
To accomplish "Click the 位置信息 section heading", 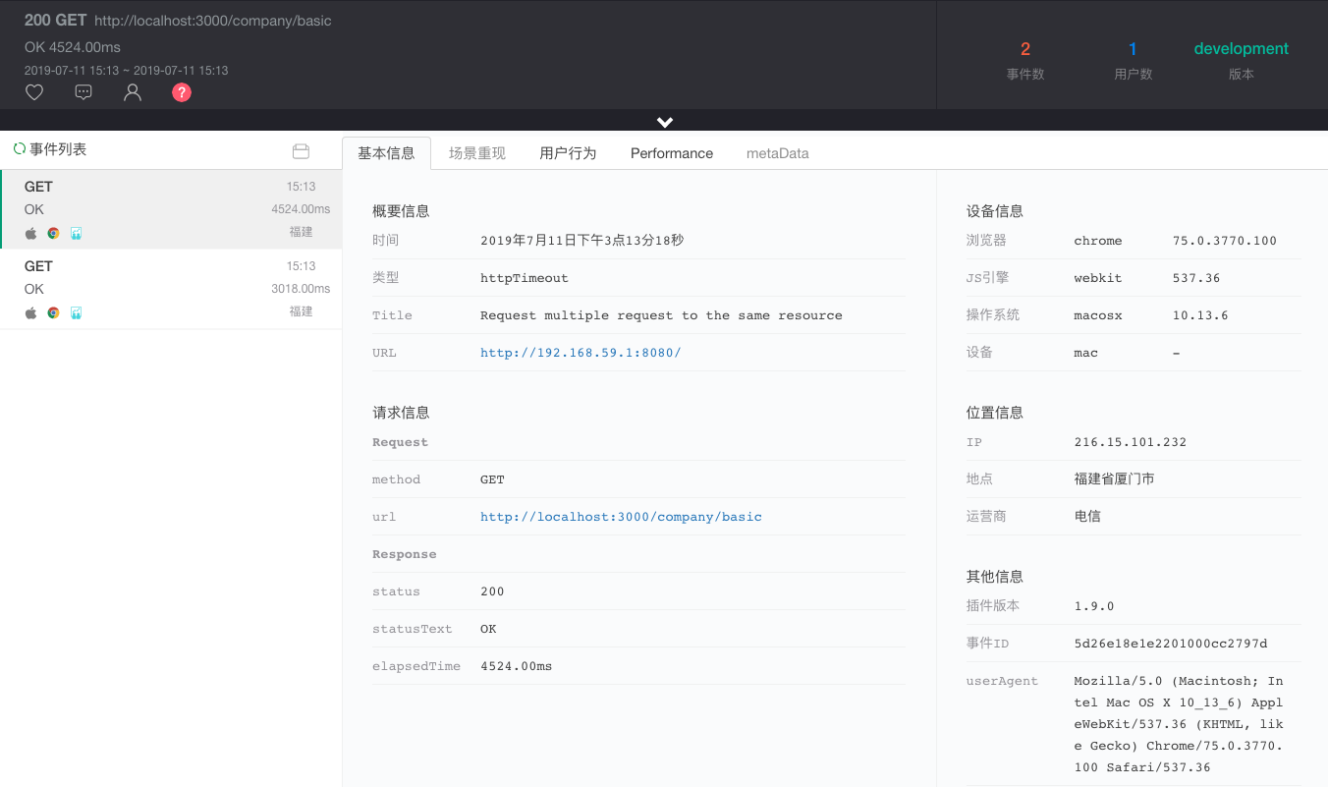I will 995,413.
